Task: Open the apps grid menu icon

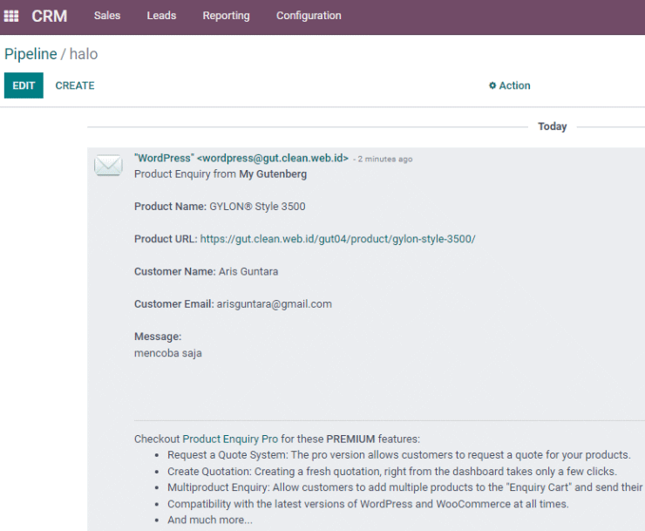Action: (x=11, y=16)
